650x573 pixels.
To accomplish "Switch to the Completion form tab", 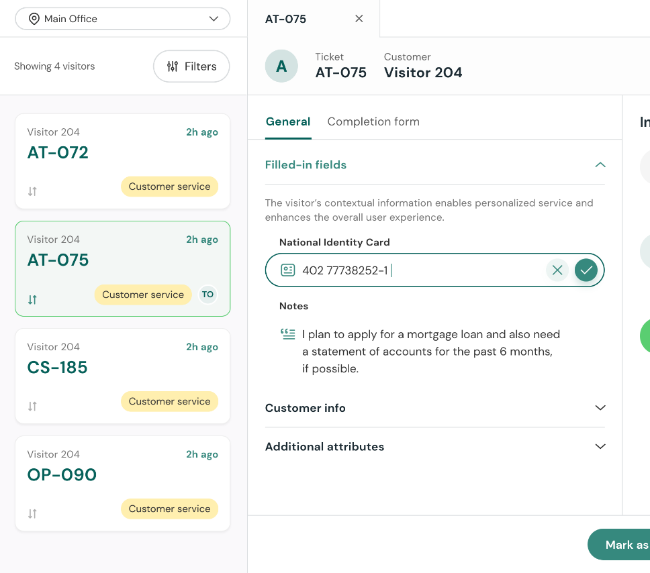I will click(373, 121).
